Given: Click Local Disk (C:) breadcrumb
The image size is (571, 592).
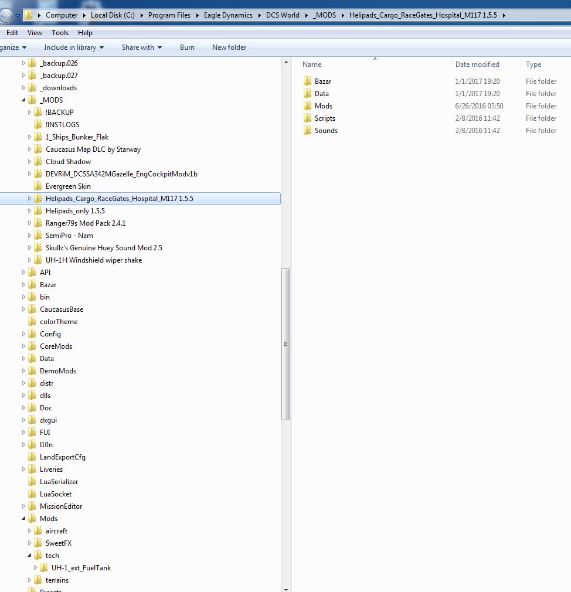Looking at the screenshot, I should tap(113, 15).
